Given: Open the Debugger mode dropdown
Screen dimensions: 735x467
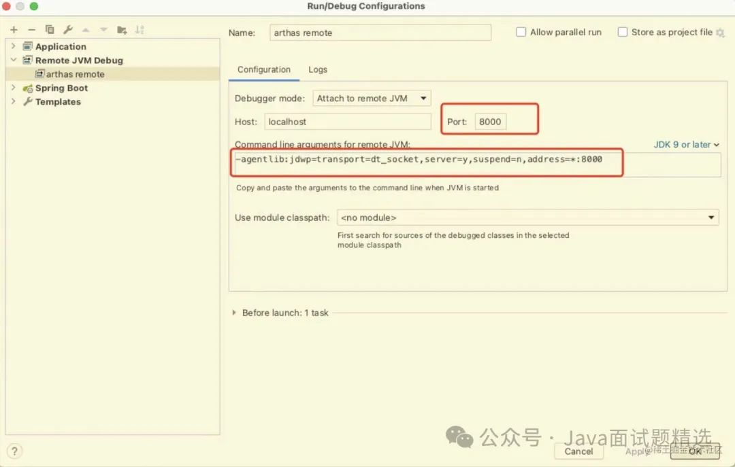Looking at the screenshot, I should click(372, 99).
